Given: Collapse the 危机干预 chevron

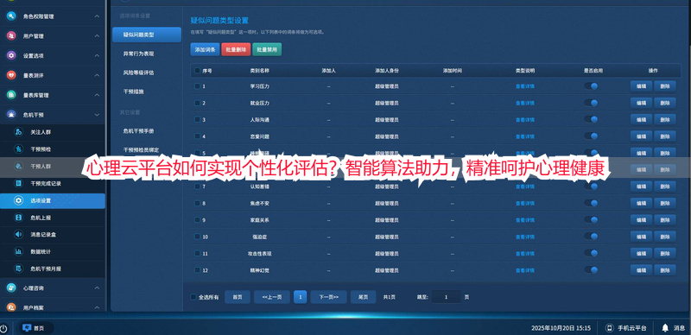Looking at the screenshot, I should (97, 115).
